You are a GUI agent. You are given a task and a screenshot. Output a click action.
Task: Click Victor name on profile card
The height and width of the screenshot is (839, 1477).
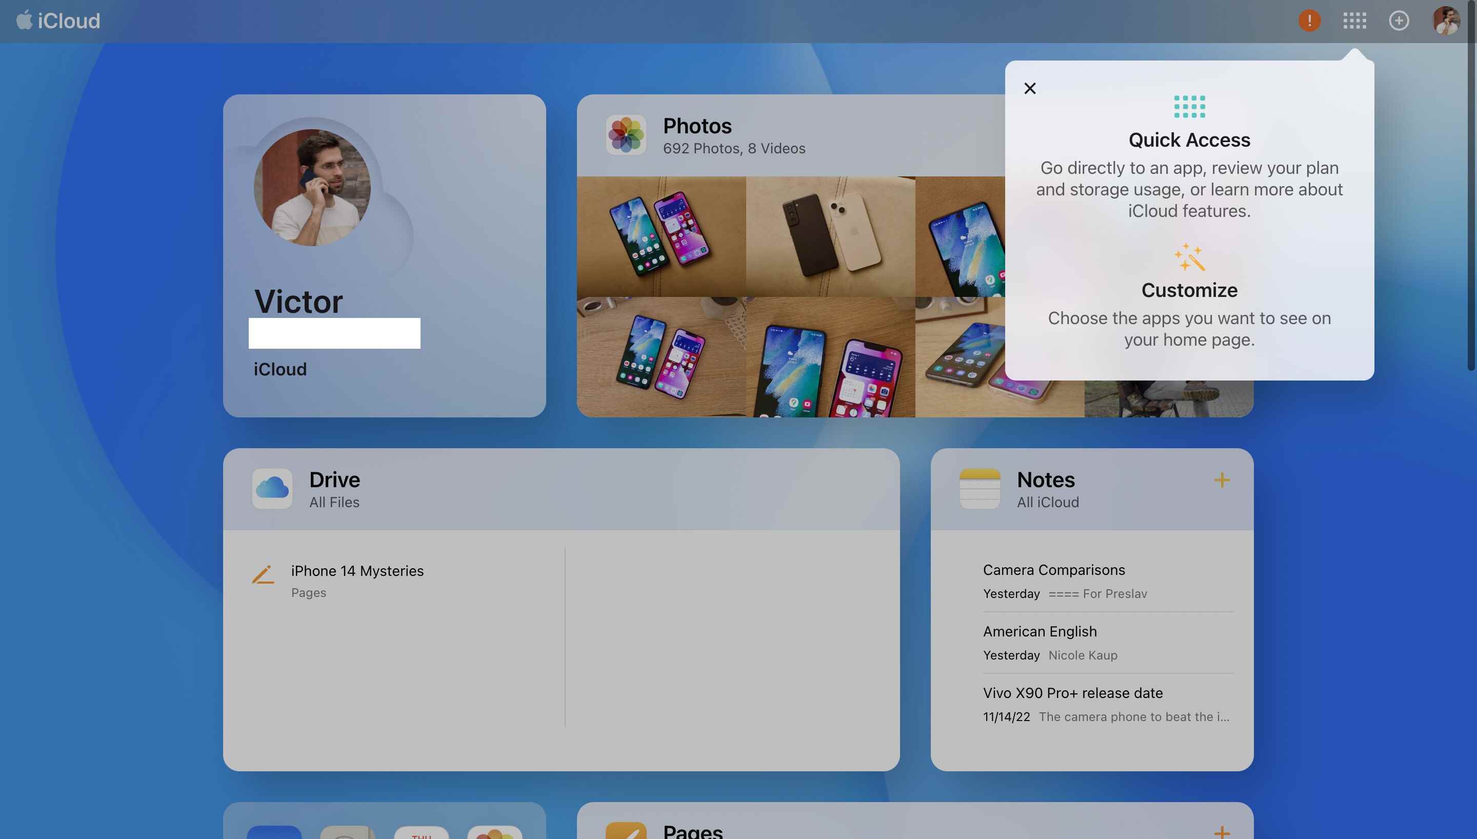pos(298,302)
